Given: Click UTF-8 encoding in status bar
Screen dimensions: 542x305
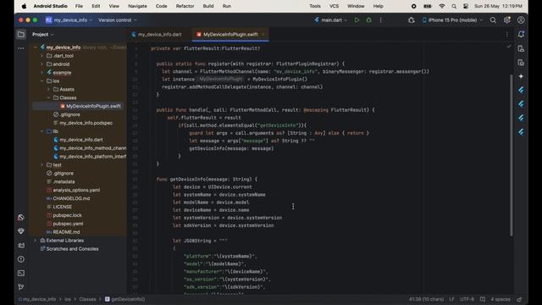Looking at the screenshot, I should coord(467,299).
